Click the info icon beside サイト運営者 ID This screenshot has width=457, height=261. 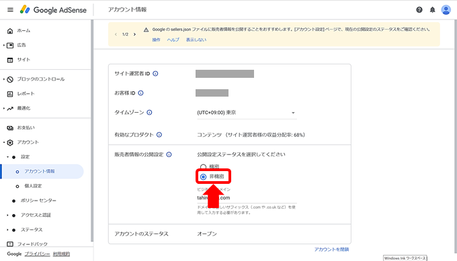(155, 74)
